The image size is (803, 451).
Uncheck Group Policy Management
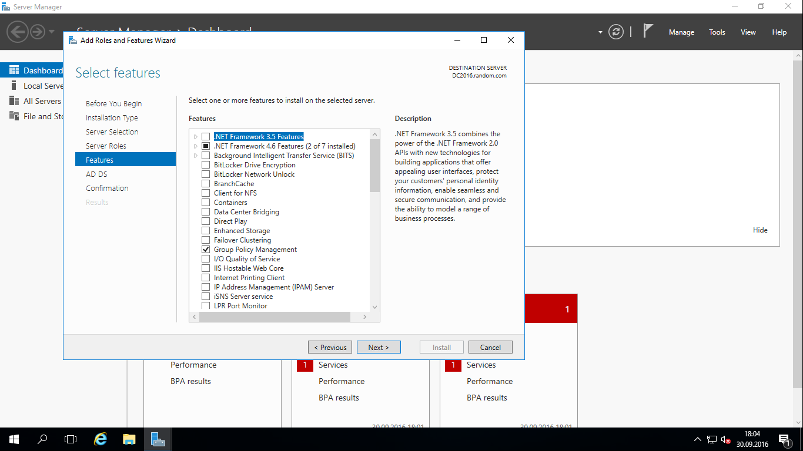(206, 250)
